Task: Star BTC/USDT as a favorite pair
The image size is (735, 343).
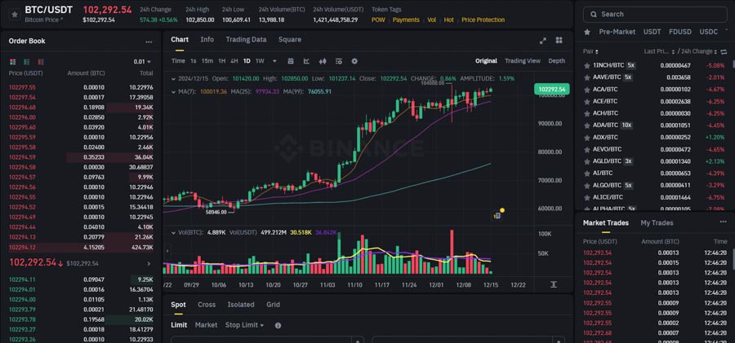Action: (15, 15)
